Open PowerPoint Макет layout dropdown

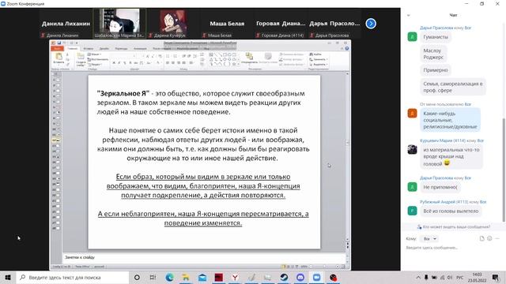tap(94, 54)
